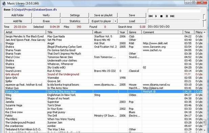Image resolution: width=209 pixels, height=133 pixels.
Task: Sort by the Comment column header
Action: tap(162, 32)
